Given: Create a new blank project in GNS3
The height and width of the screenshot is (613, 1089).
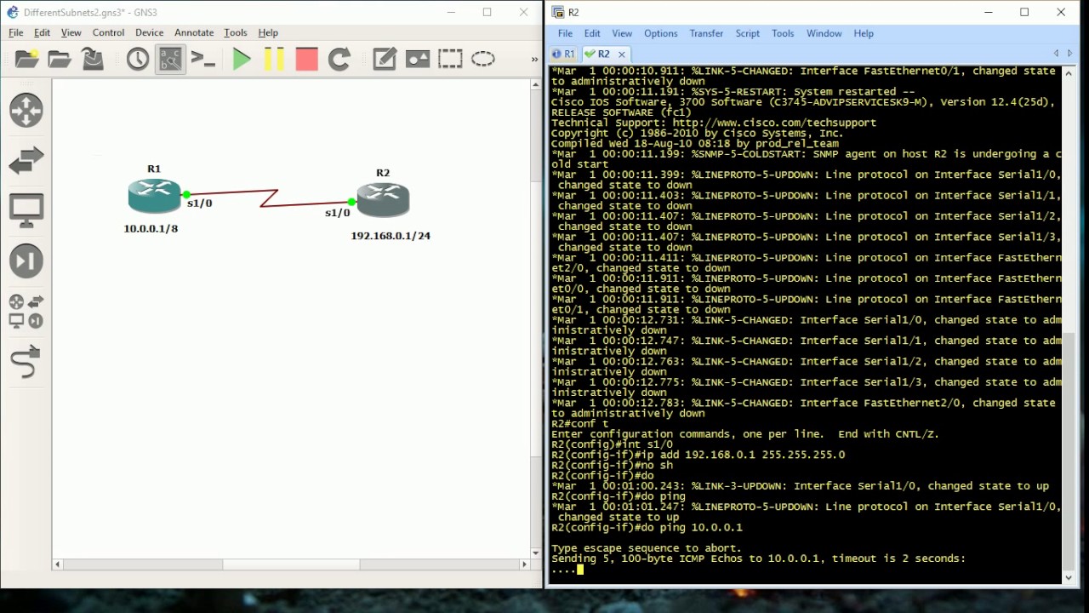Looking at the screenshot, I should pos(26,59).
